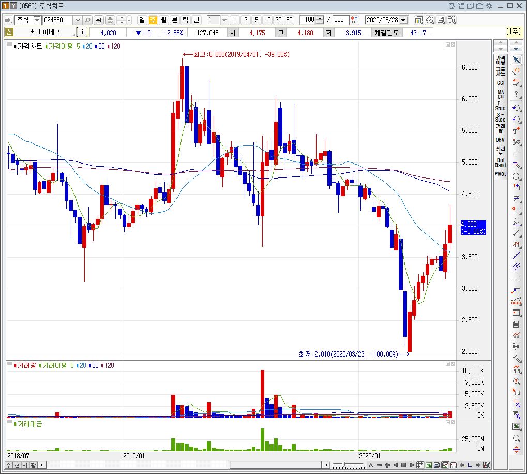Toggle the link arrow button left of 주식

pyautogui.click(x=9, y=20)
